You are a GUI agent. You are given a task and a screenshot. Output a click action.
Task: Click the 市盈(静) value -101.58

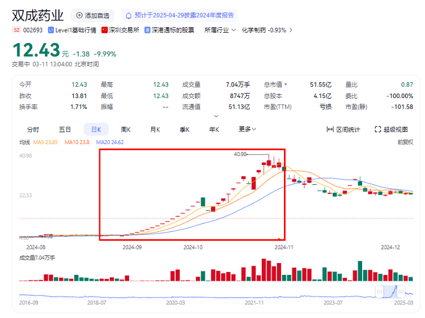pos(402,107)
